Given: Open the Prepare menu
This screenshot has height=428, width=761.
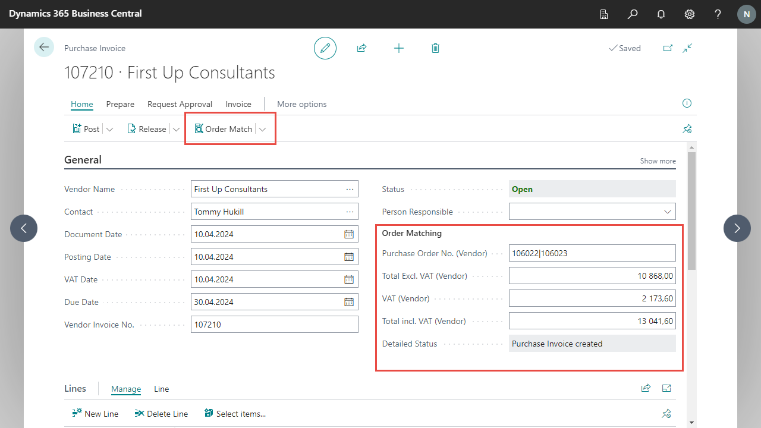Looking at the screenshot, I should coord(120,104).
